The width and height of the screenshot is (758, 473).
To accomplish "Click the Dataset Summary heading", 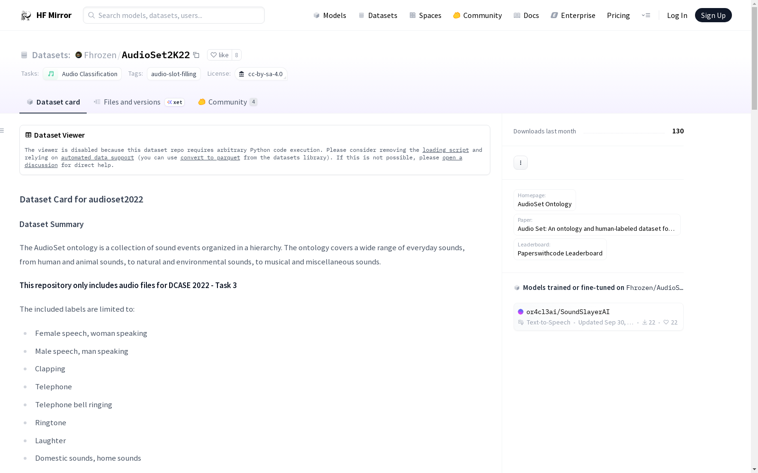I will point(52,224).
